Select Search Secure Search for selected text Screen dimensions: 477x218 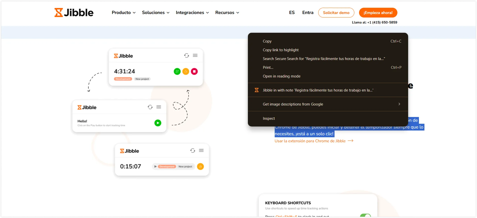(x=328, y=59)
